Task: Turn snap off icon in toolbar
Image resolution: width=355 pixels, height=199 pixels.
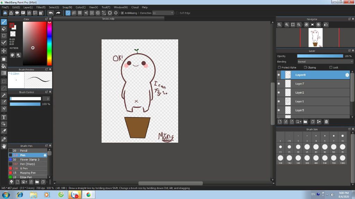Action: pyautogui.click(x=68, y=13)
